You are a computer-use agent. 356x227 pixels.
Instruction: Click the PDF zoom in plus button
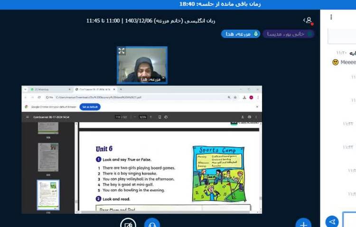pos(151,117)
